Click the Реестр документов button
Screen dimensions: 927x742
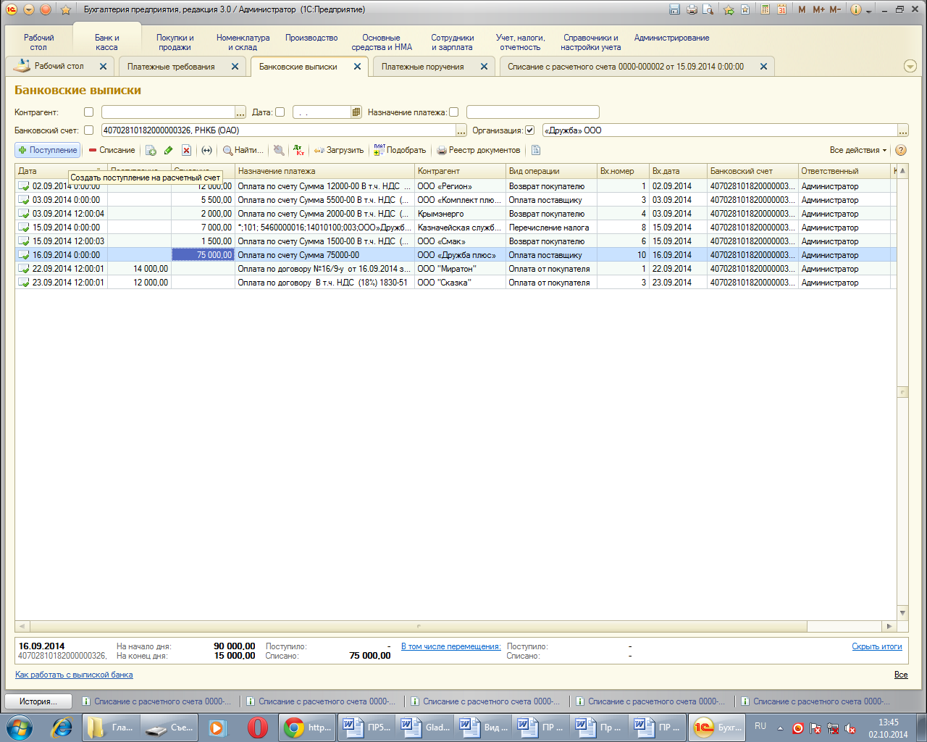478,150
